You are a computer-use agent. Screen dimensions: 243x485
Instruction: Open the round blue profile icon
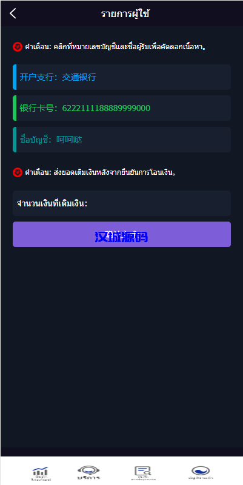click(x=201, y=471)
